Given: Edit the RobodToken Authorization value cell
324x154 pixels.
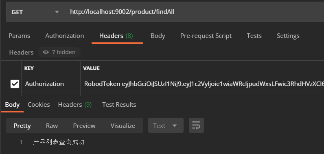Looking at the screenshot, I should point(202,84).
